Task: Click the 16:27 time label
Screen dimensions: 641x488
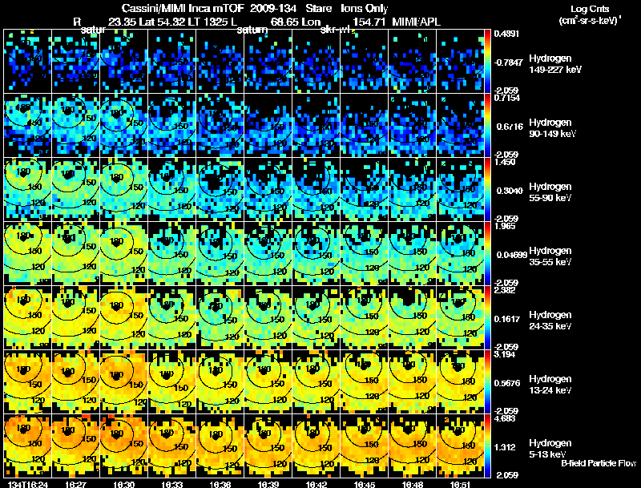Action: 75,485
